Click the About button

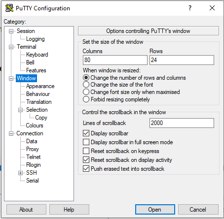tap(26, 210)
